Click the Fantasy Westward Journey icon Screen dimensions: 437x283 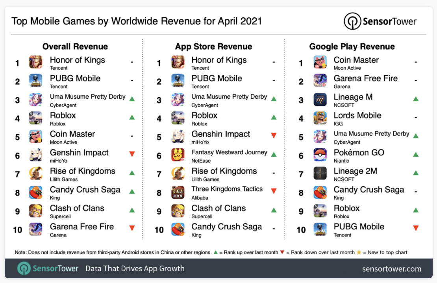tap(178, 155)
